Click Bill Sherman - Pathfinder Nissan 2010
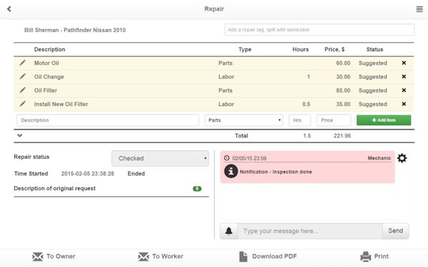The height and width of the screenshot is (267, 428). click(75, 30)
